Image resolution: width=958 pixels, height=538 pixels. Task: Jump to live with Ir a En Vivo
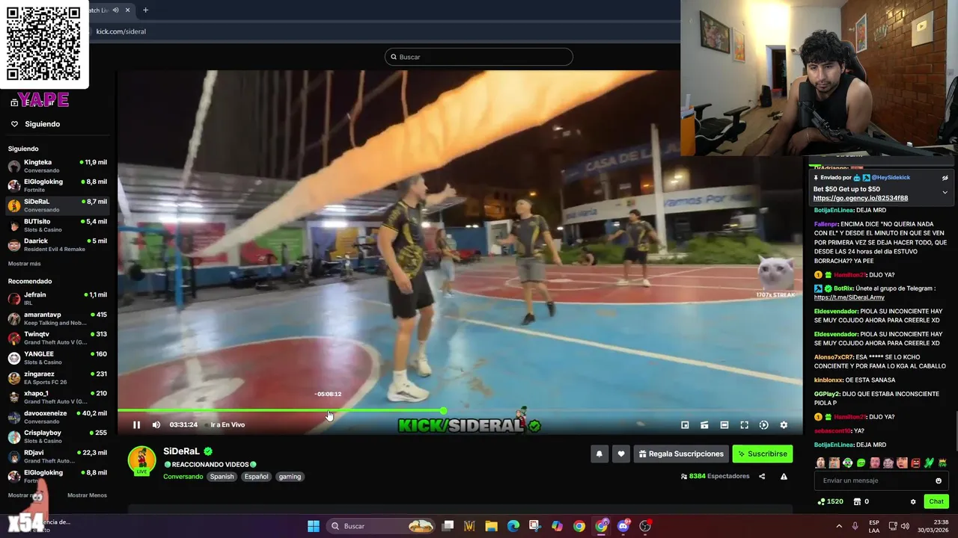(x=228, y=425)
